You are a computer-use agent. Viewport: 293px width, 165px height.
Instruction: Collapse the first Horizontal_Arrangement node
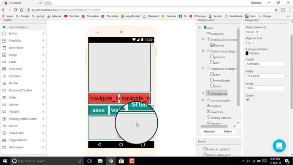[203, 51]
